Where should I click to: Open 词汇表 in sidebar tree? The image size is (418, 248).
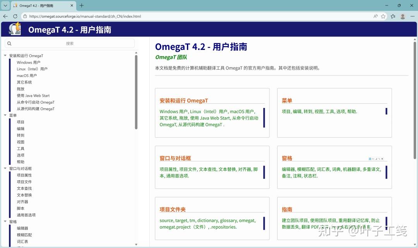[22, 241]
